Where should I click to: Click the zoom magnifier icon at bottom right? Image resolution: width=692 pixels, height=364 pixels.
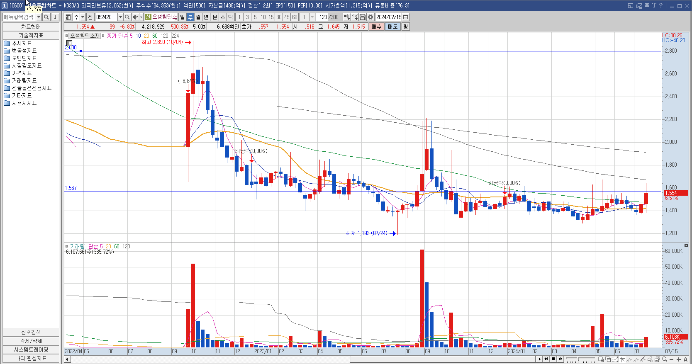click(x=665, y=359)
